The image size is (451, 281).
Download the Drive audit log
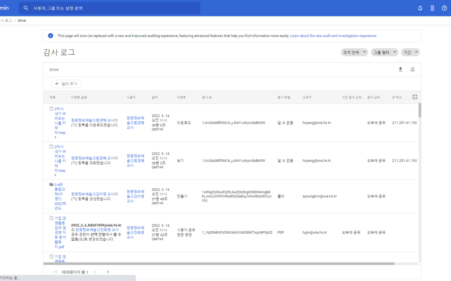coord(400,70)
